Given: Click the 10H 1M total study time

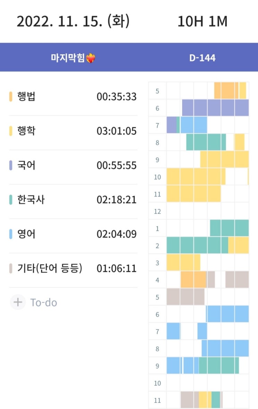Looking at the screenshot, I should coord(202,22).
